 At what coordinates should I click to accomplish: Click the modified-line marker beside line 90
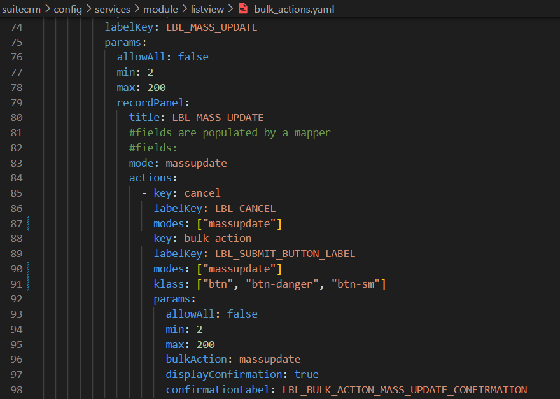pyautogui.click(x=28, y=269)
